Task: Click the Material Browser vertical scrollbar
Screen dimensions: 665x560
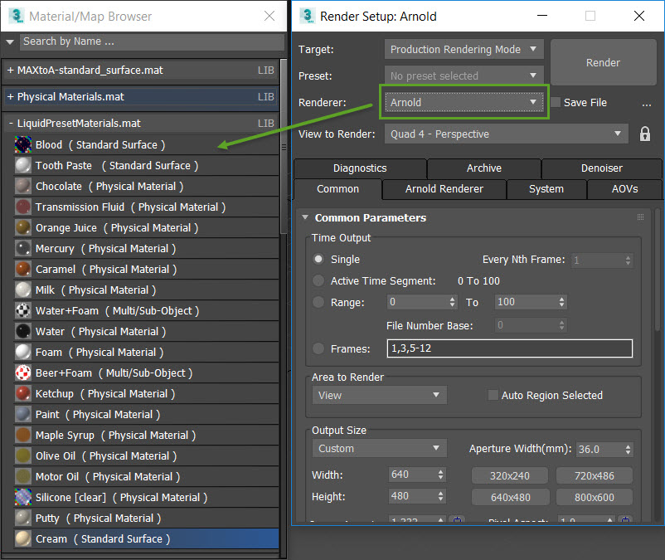Action: click(x=284, y=146)
